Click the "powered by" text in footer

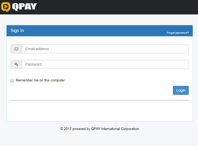tap(81, 129)
